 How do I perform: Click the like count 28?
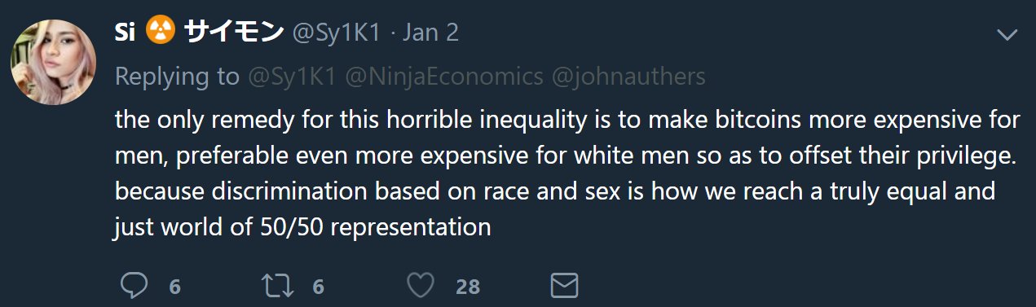468,287
